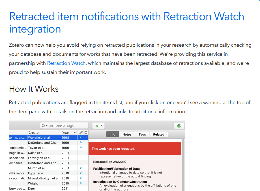Click the green sync refresh icon
The image size is (260, 191).
(x=179, y=126)
